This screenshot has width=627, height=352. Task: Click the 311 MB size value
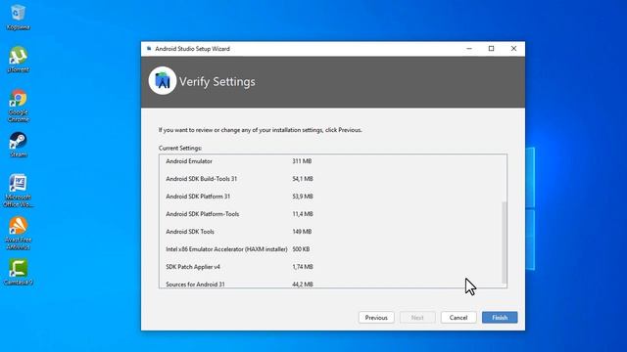(x=302, y=161)
